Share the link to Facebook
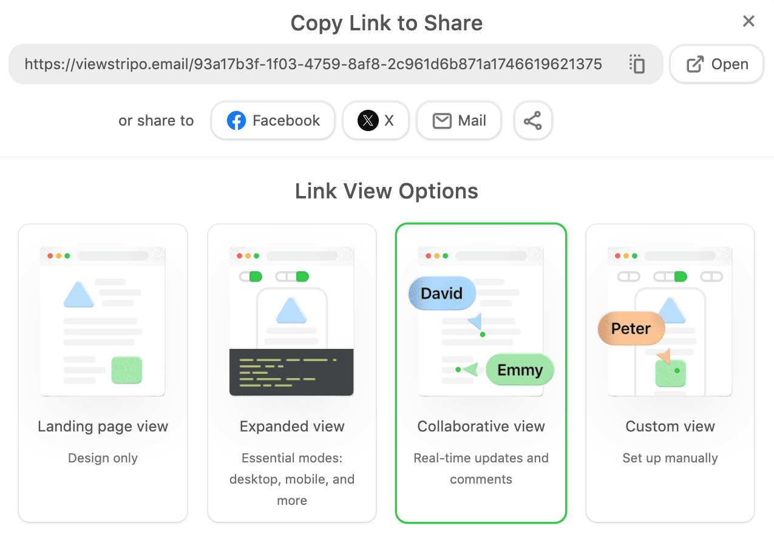774x534 pixels. point(273,120)
